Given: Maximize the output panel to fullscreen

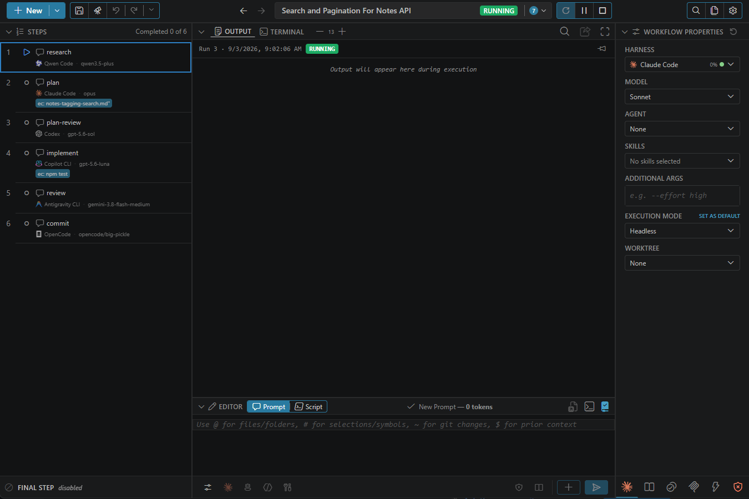Looking at the screenshot, I should coord(605,32).
